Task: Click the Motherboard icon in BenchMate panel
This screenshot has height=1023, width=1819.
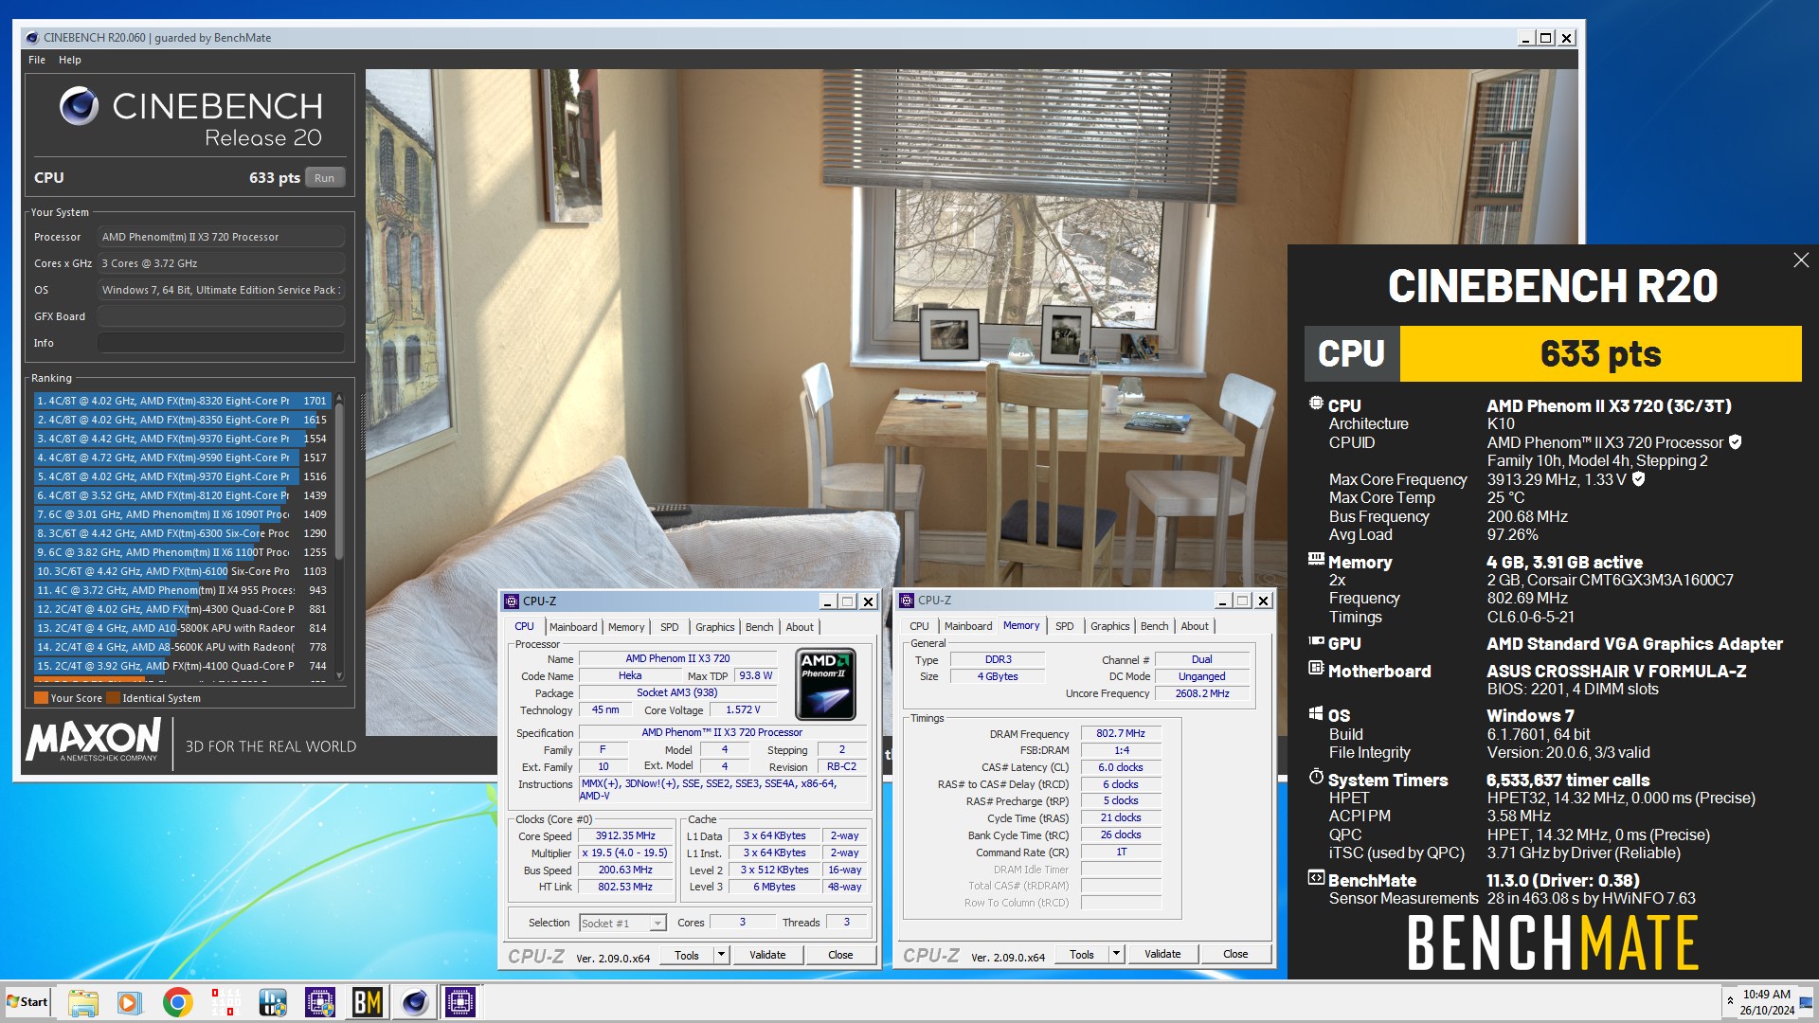Action: point(1316,669)
